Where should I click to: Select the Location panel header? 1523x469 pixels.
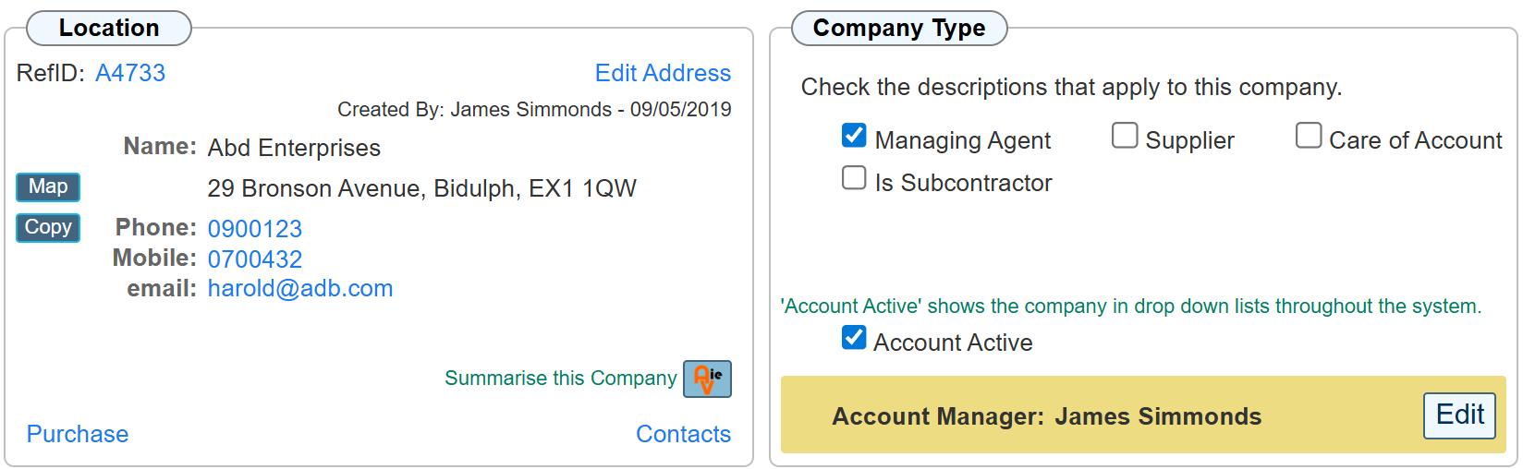click(x=109, y=28)
